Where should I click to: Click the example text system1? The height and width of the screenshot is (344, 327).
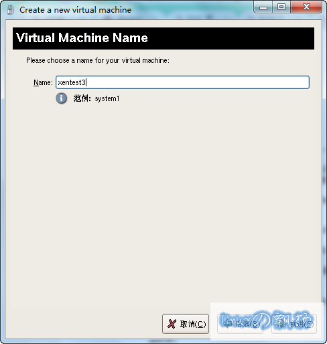(107, 98)
